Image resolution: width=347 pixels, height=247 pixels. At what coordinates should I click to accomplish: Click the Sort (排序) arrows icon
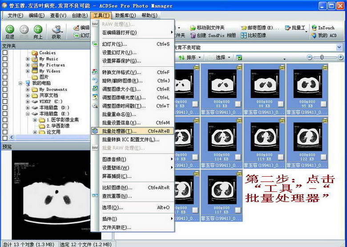coord(182,57)
